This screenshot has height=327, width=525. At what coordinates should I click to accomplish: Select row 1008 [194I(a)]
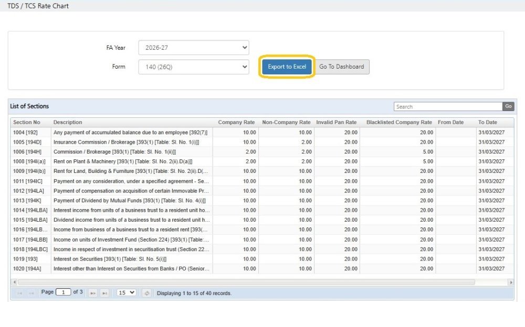coord(262,161)
